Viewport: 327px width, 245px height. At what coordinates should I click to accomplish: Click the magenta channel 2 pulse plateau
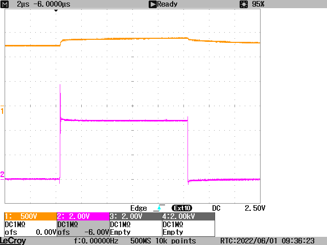[x=125, y=120]
